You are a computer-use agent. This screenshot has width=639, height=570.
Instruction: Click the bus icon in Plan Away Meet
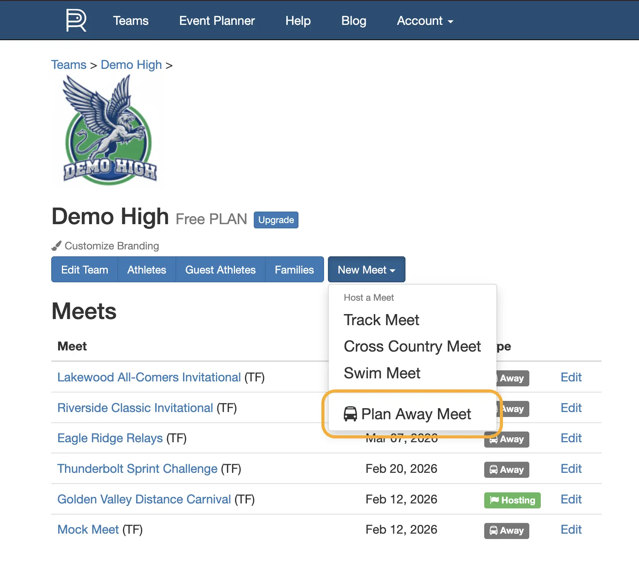(350, 414)
